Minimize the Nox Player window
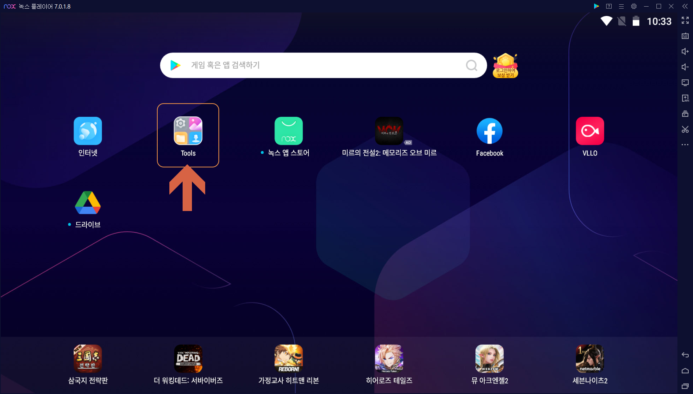The image size is (693, 394). [x=646, y=6]
